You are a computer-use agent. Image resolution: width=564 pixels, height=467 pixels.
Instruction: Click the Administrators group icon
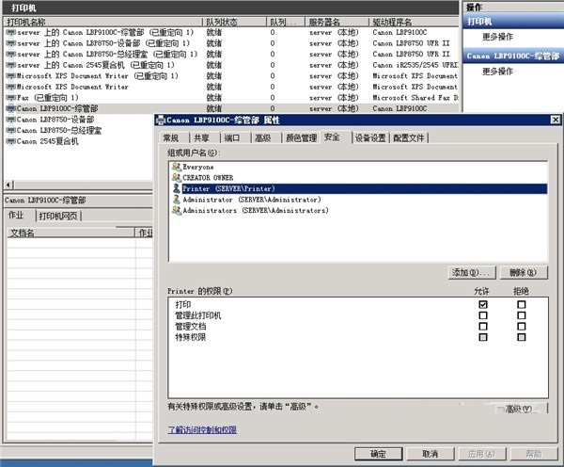click(177, 210)
